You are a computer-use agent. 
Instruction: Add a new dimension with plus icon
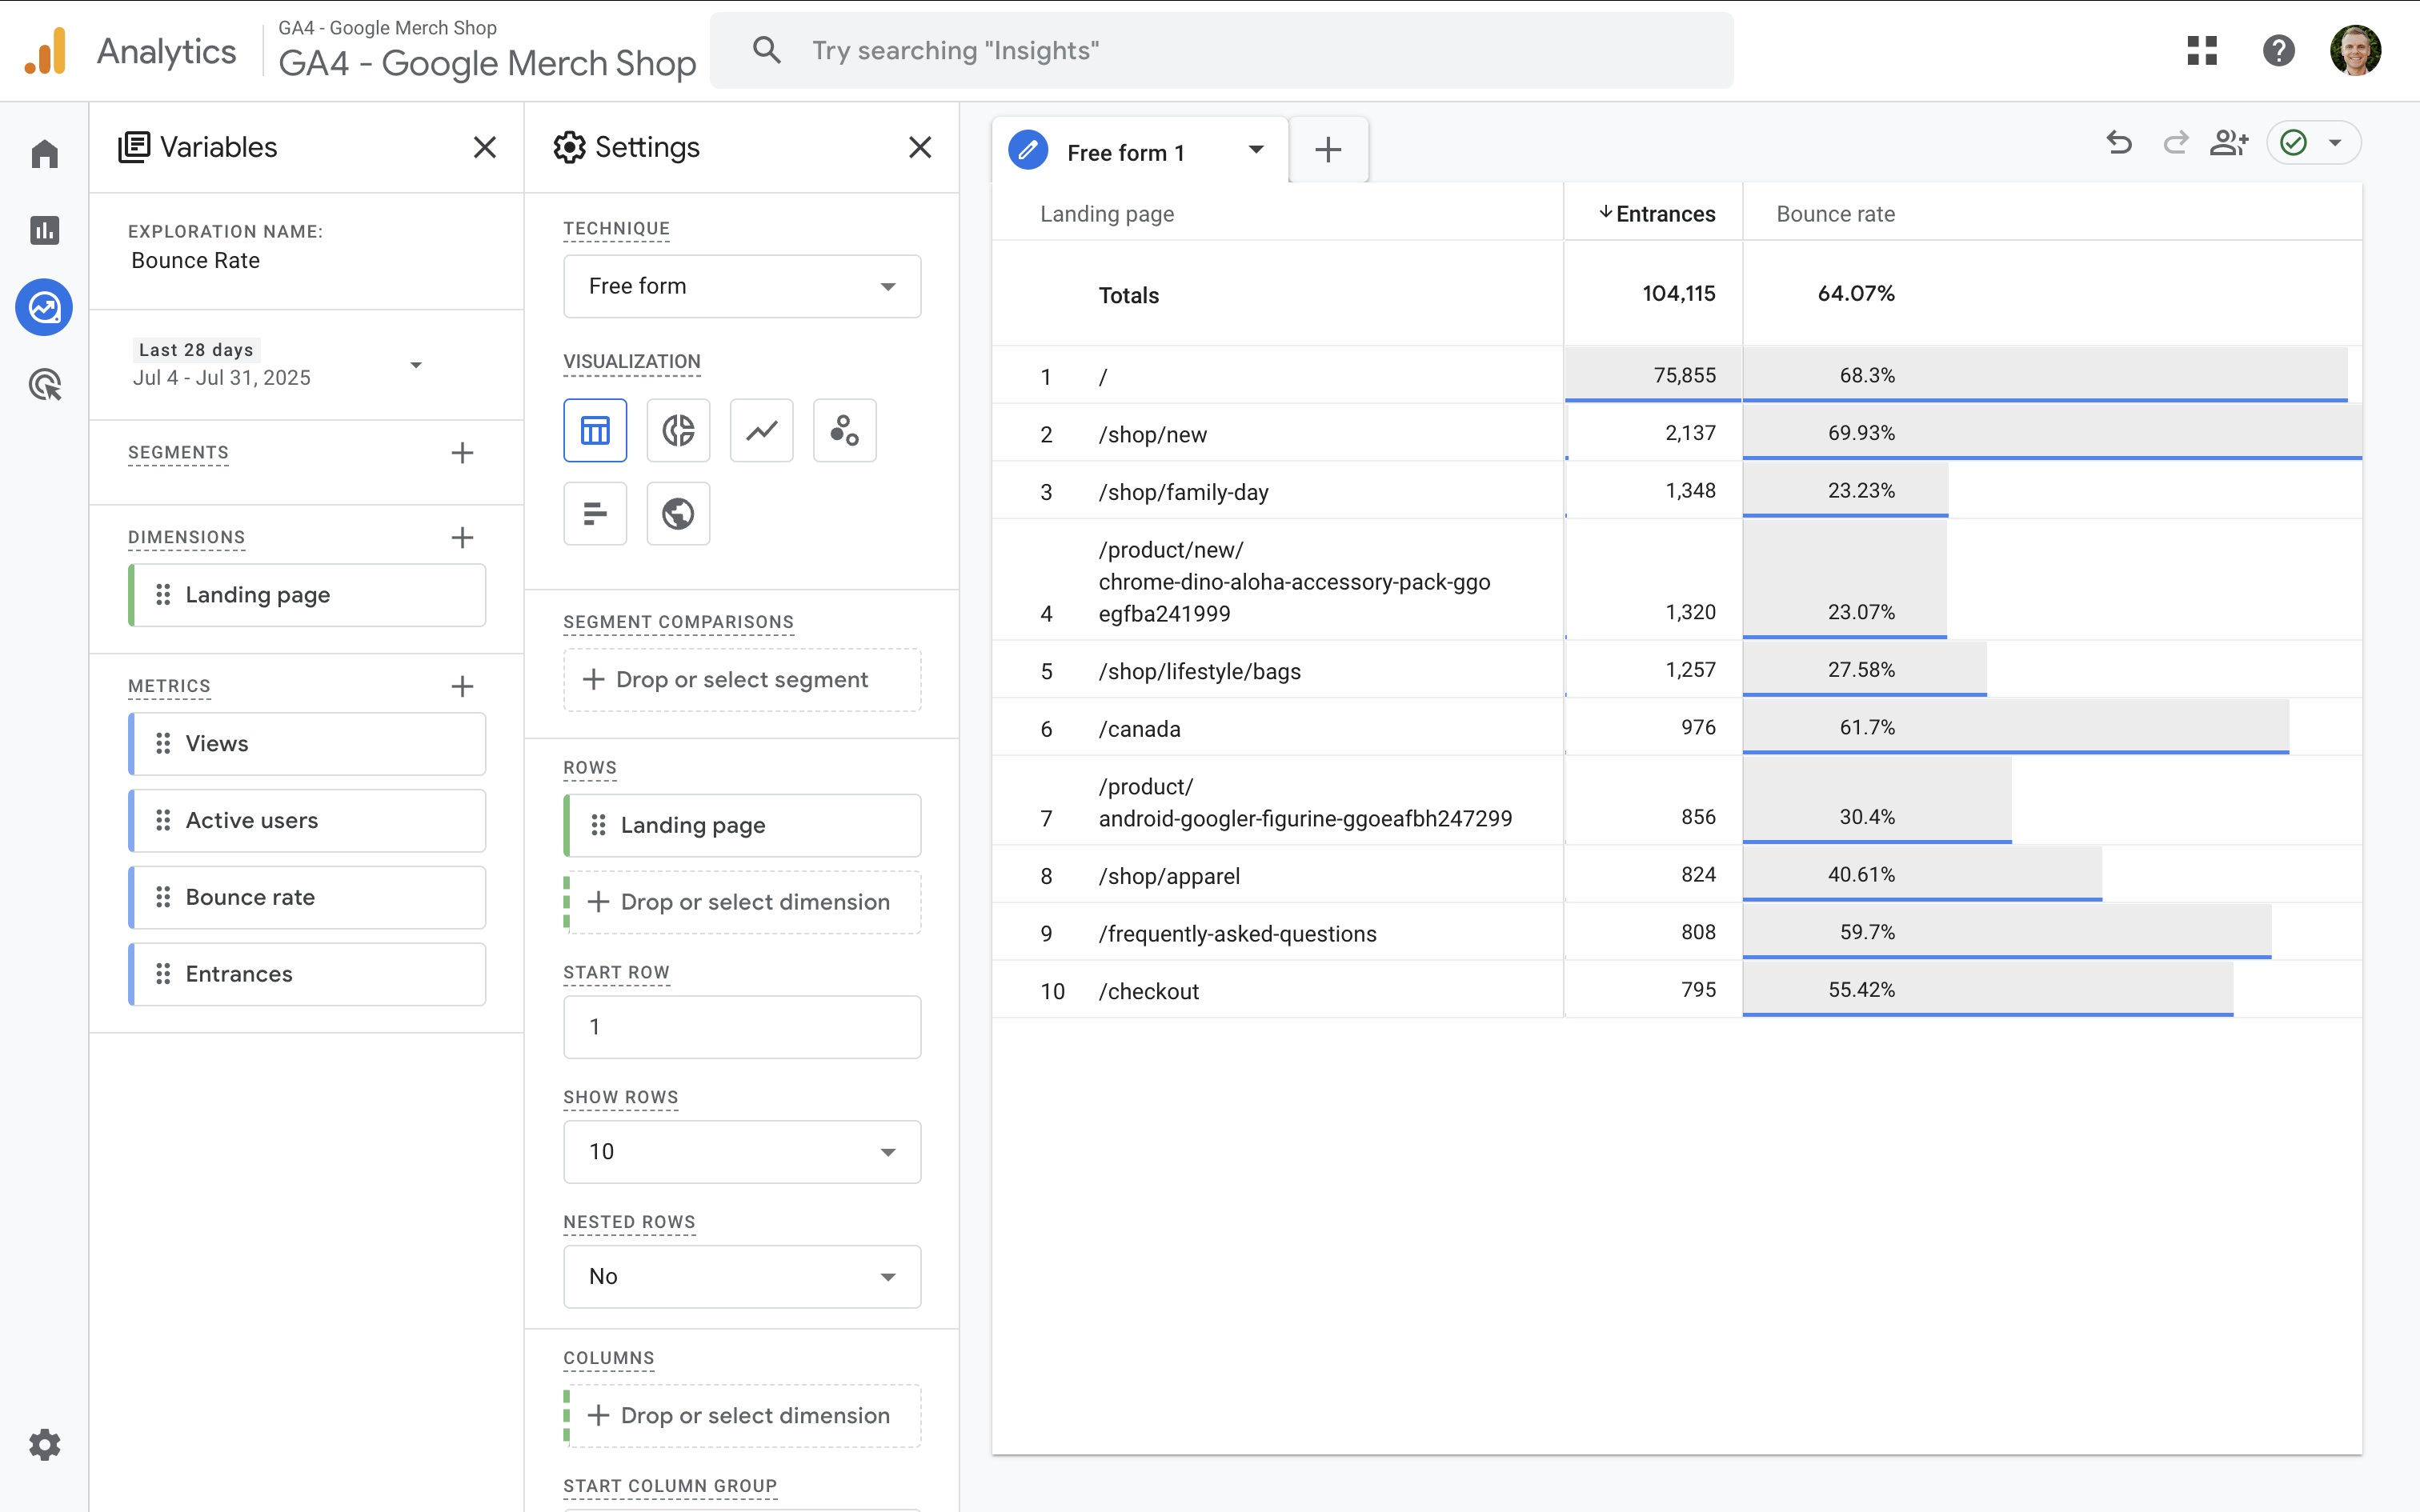462,538
